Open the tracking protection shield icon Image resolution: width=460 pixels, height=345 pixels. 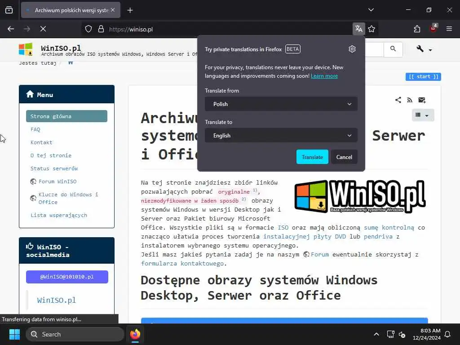tap(88, 29)
